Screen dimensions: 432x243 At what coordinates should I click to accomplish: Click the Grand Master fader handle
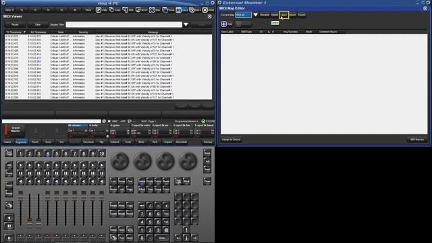click(x=21, y=195)
